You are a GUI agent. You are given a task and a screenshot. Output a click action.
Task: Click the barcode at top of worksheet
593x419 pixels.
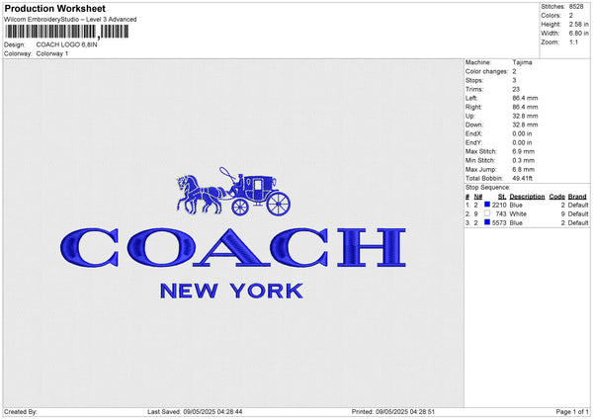(x=67, y=32)
